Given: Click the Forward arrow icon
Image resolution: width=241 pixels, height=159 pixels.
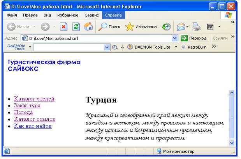Looking at the screenshot, I should coord(45,26).
